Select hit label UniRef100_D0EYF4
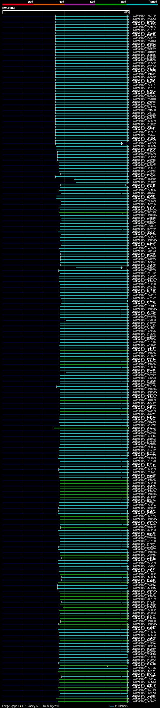The width and height of the screenshot is (160, 708). pos(143,88)
